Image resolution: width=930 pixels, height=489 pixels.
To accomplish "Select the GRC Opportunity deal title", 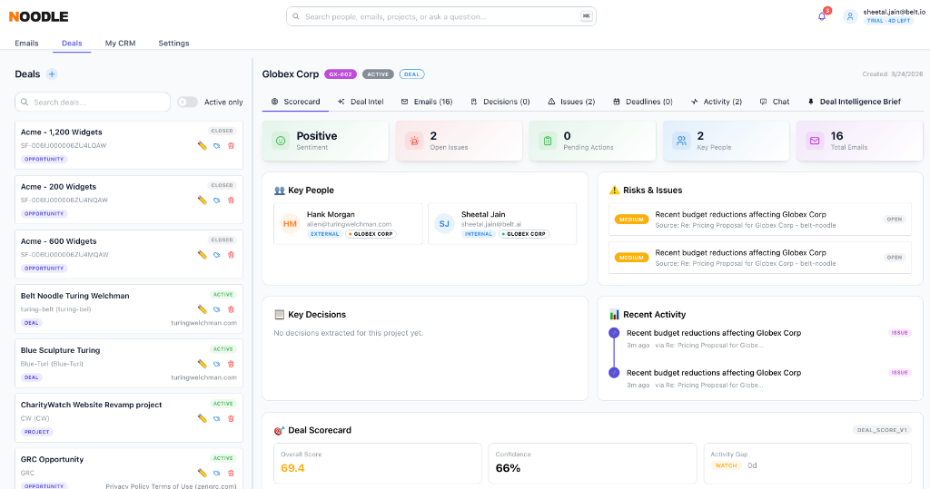I will click(52, 459).
